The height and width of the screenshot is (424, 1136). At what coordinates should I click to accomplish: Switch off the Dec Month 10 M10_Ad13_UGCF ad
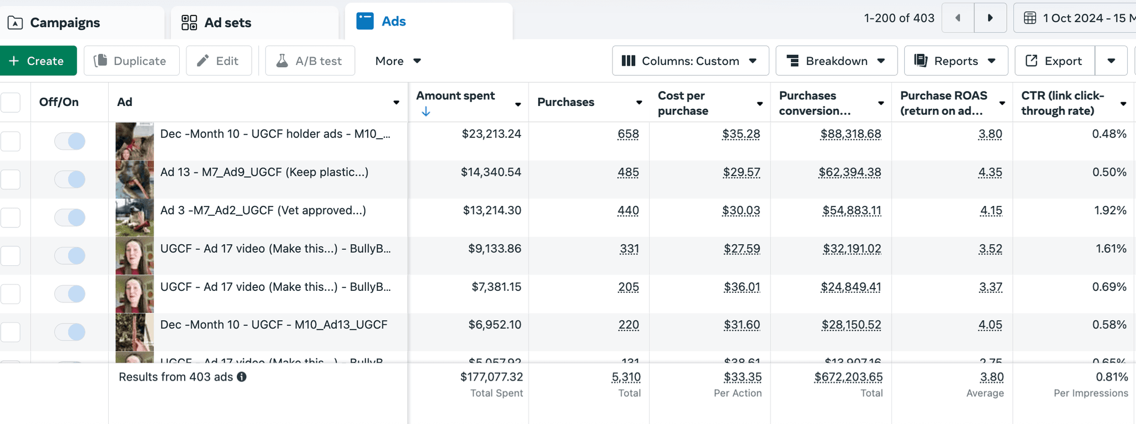[x=70, y=332]
